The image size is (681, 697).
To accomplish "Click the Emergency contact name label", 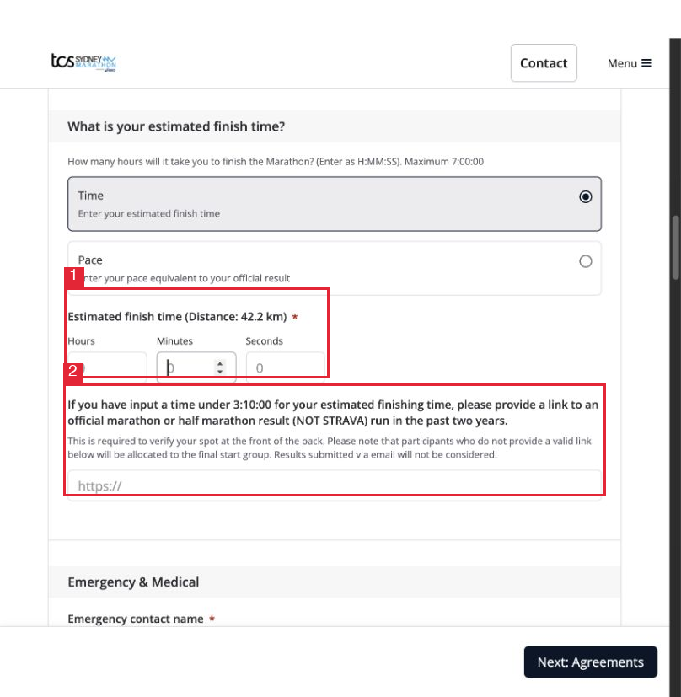I will (135, 619).
